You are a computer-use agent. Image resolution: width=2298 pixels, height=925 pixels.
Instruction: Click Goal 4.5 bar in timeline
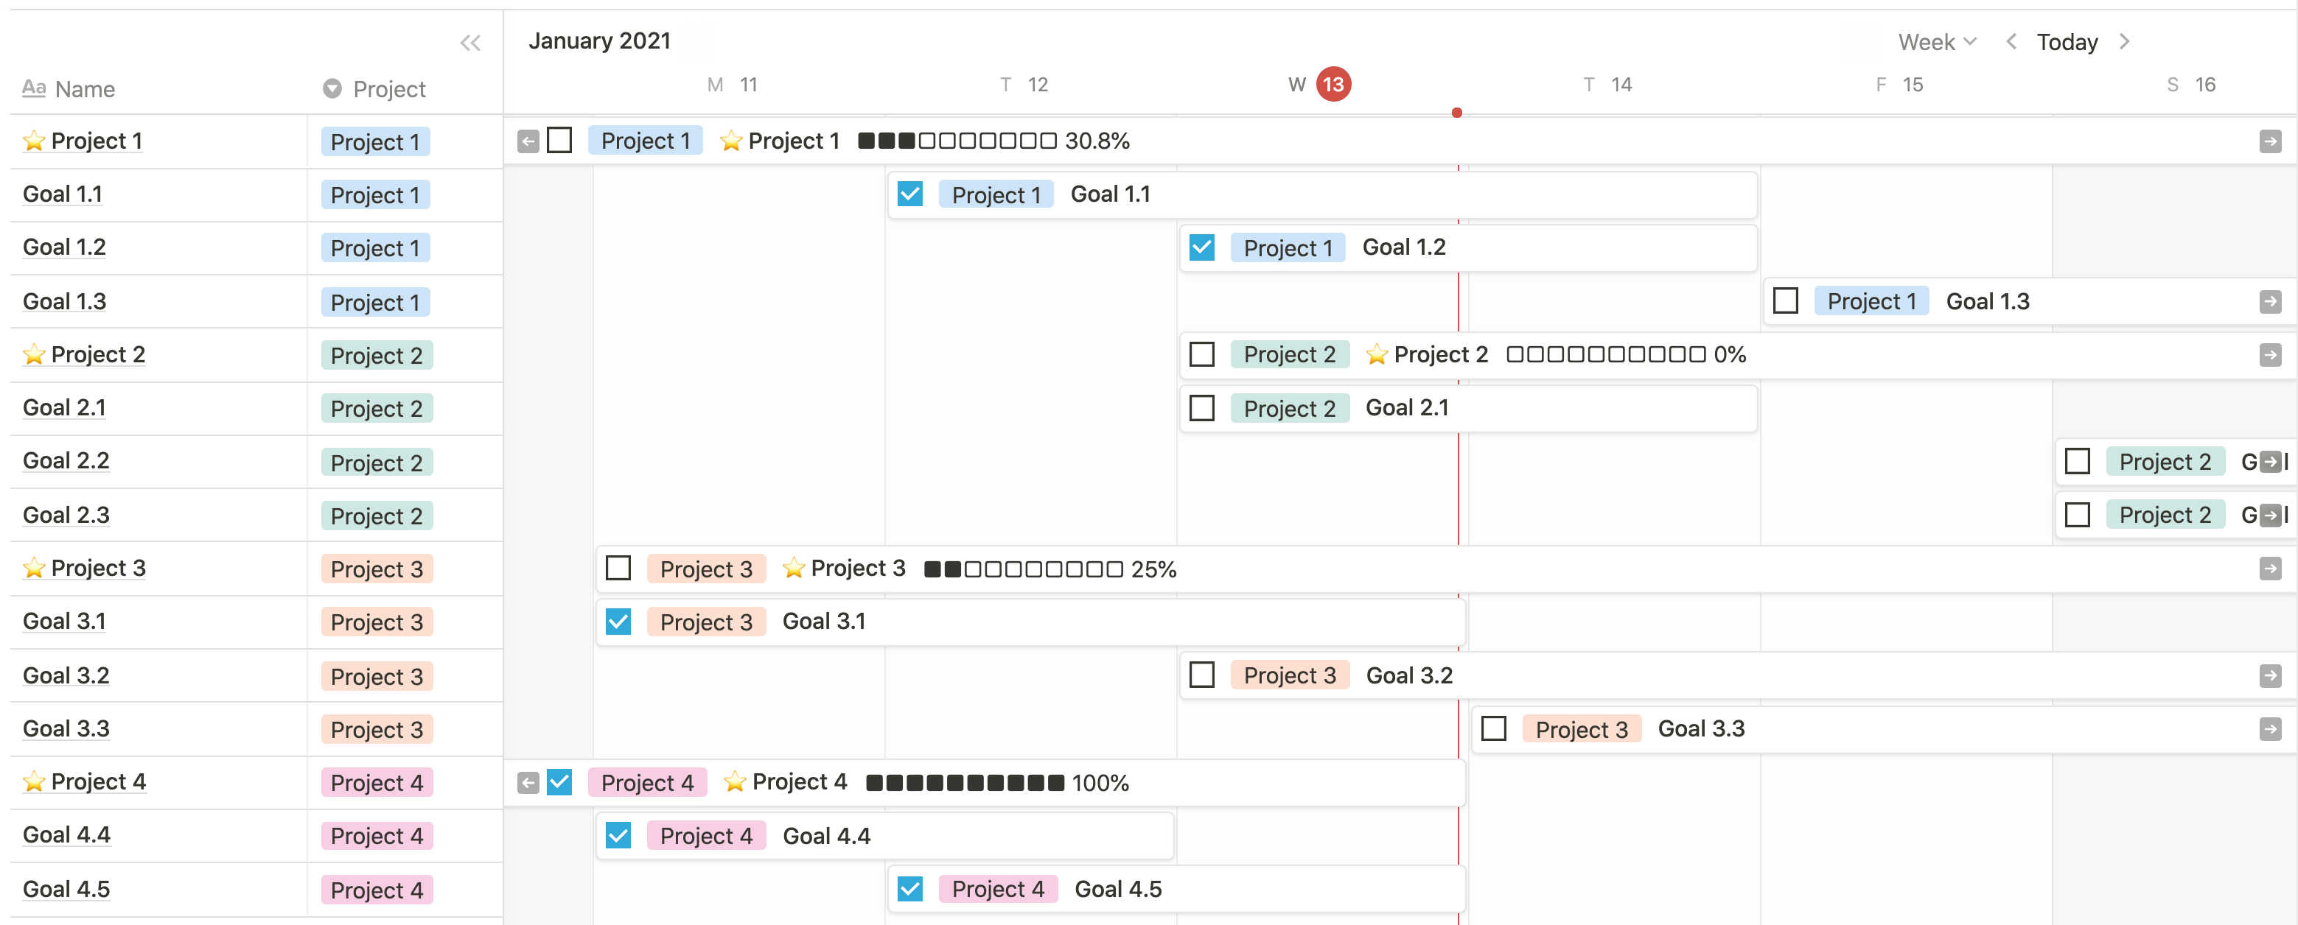(1177, 890)
